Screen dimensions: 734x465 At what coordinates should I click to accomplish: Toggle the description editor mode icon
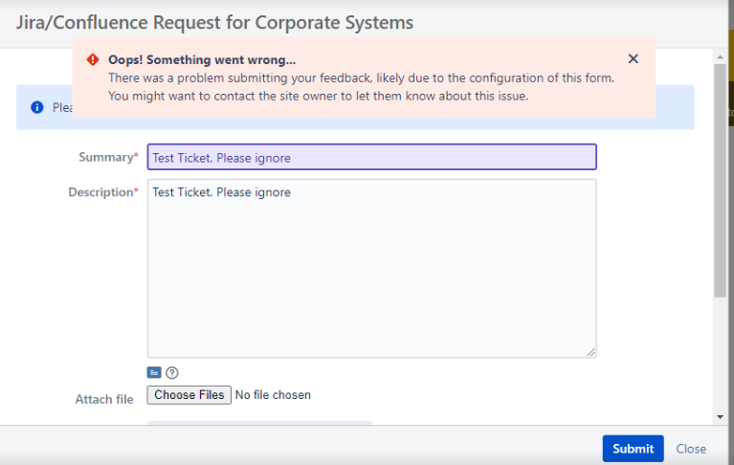154,372
